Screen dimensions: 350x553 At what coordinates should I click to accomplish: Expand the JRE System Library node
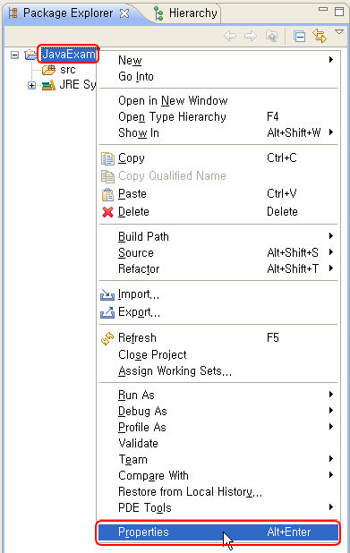point(31,85)
